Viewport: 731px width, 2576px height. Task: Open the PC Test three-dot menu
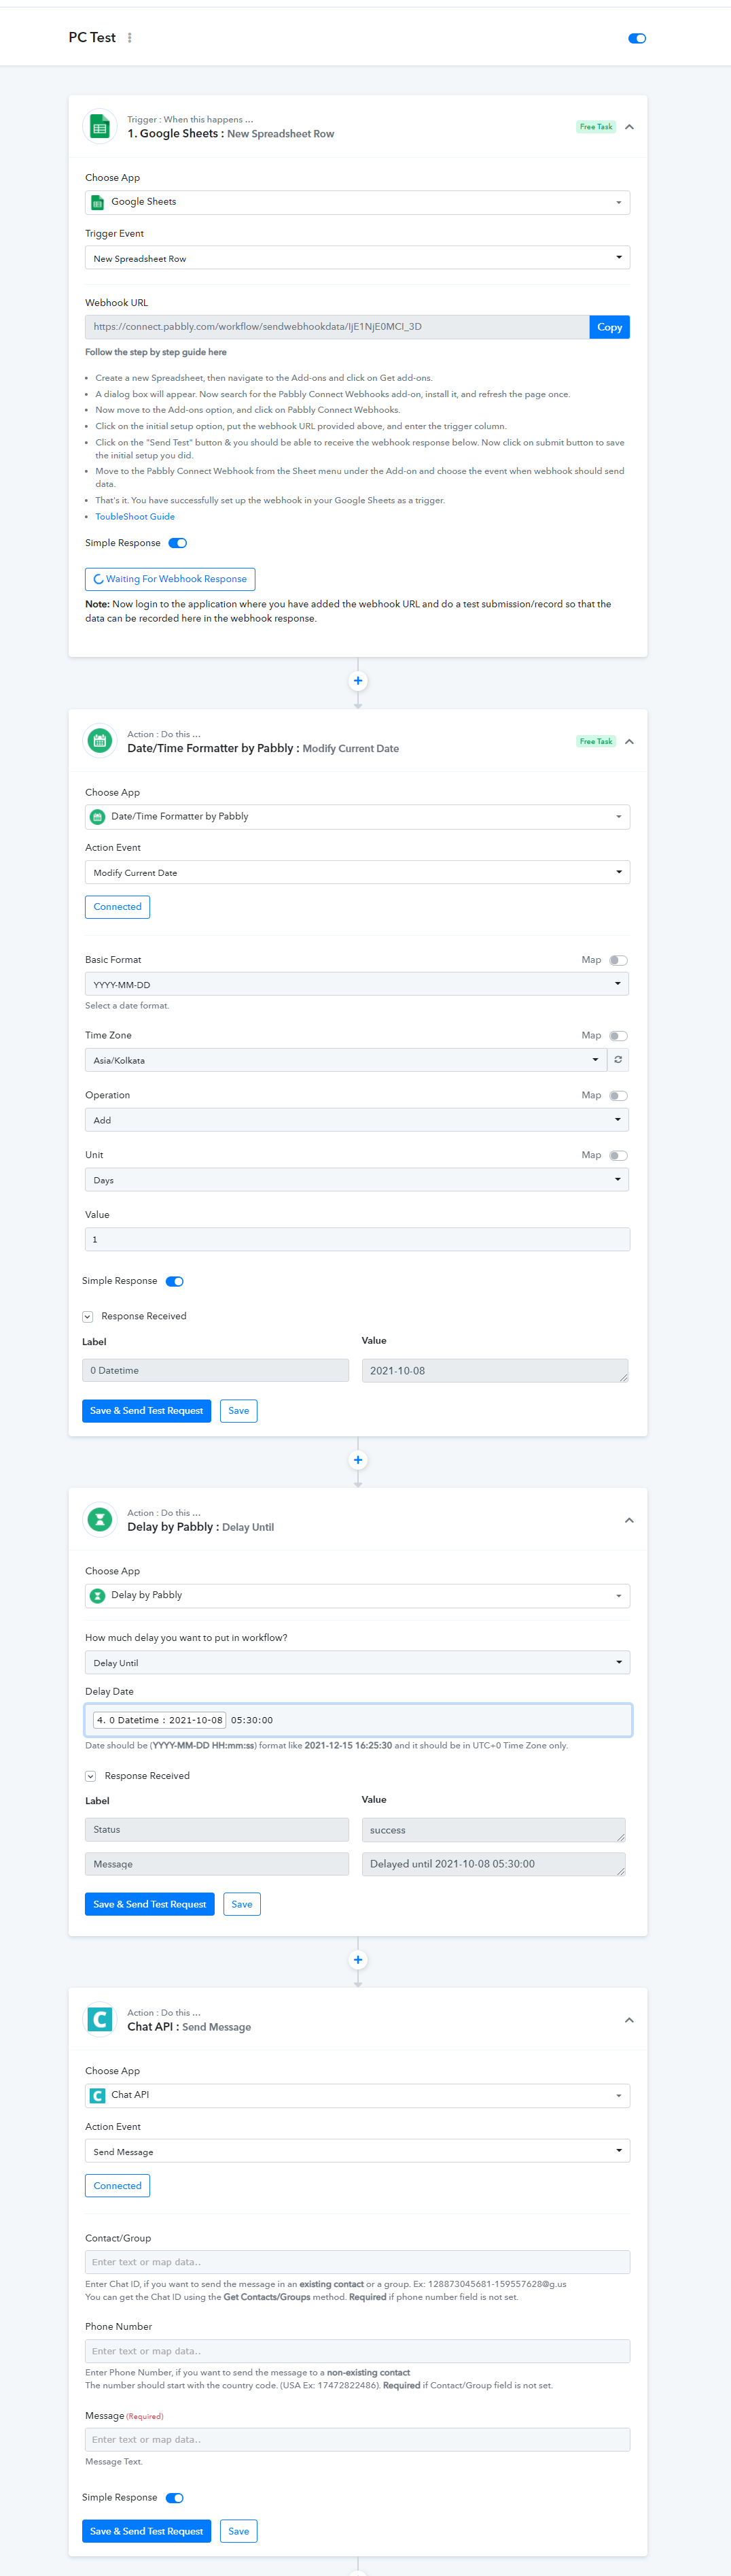tap(130, 38)
